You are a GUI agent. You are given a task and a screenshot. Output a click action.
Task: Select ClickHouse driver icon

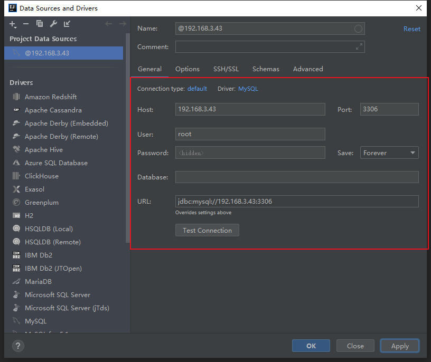click(16, 176)
